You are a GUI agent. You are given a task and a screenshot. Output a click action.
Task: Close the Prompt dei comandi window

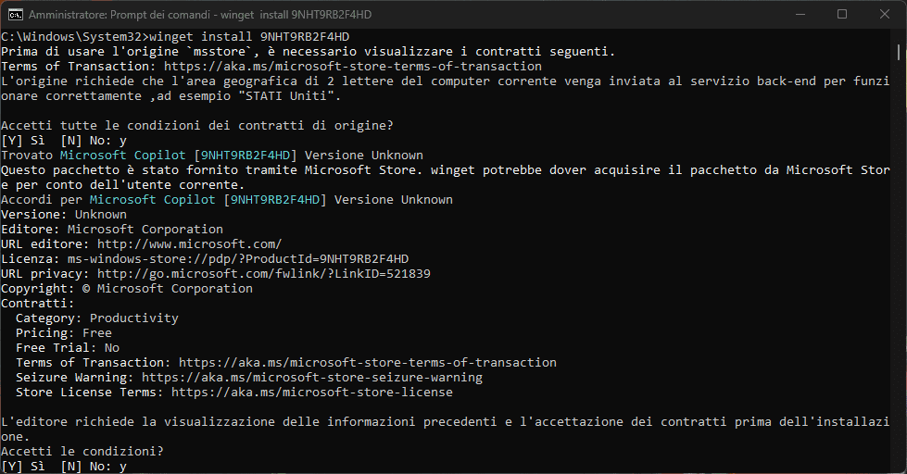coord(884,15)
